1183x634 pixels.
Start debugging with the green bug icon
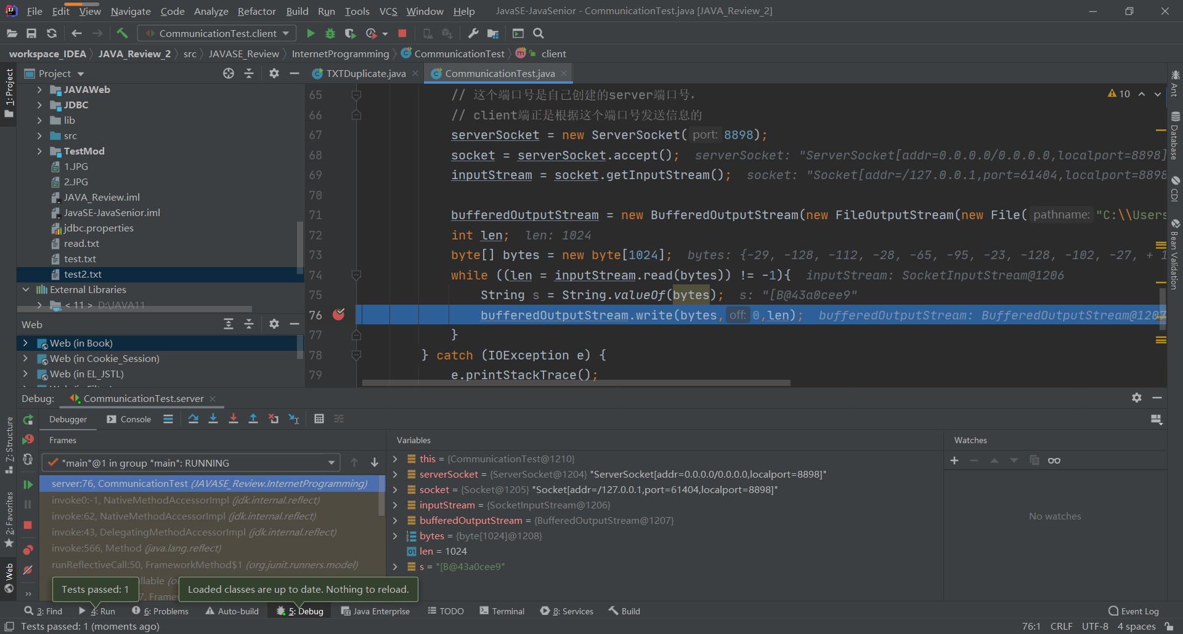(330, 33)
